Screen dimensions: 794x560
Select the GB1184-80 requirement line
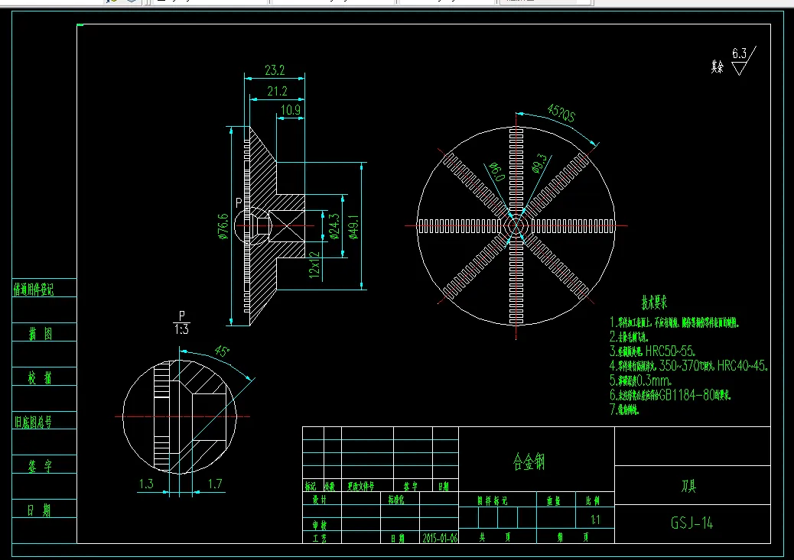coord(670,395)
